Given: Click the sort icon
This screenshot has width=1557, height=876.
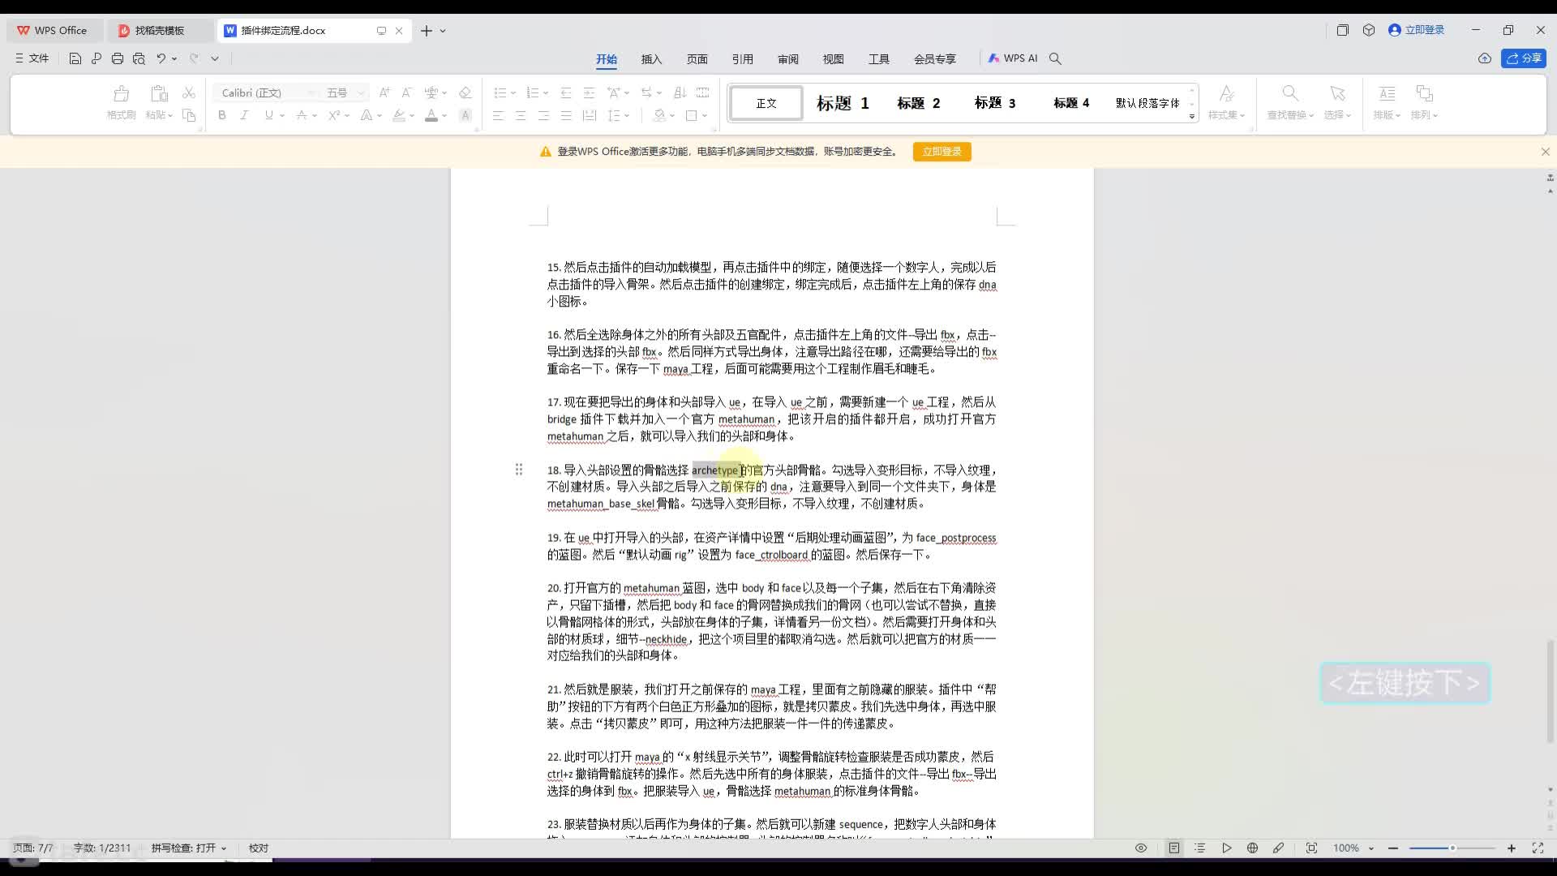Looking at the screenshot, I should pos(680,92).
